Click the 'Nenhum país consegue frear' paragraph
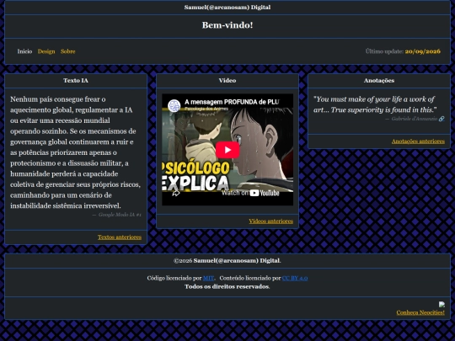The height and width of the screenshot is (341, 455). tap(76, 152)
